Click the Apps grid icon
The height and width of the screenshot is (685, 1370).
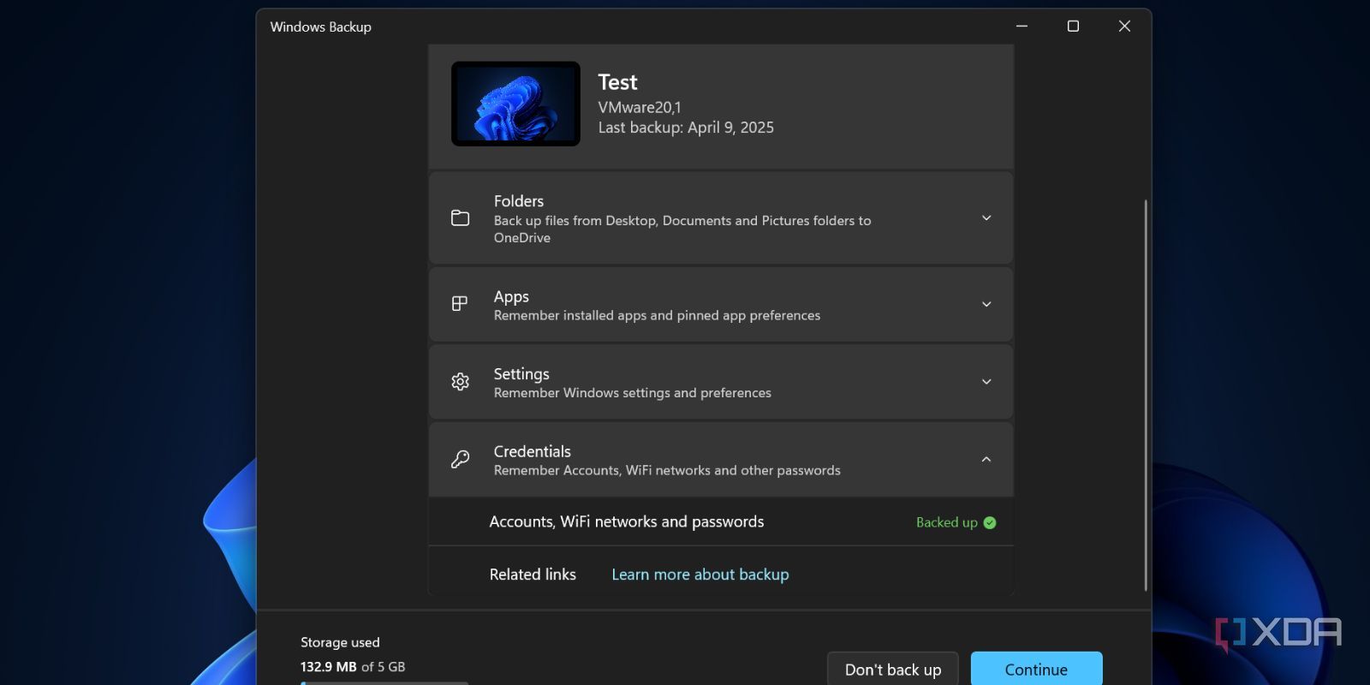pos(460,304)
